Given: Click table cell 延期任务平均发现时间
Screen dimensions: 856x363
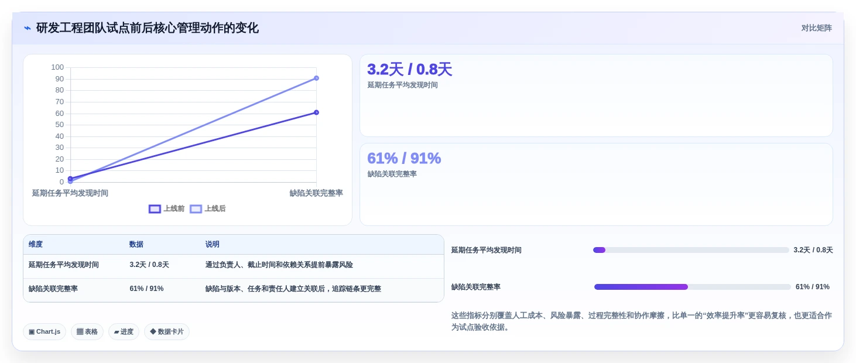Looking at the screenshot, I should pyautogui.click(x=64, y=265).
